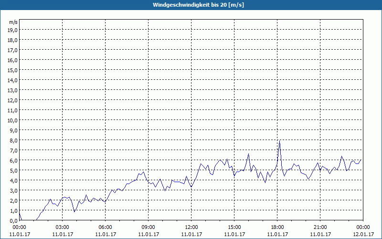Select the 16,0 y-axis label
This screenshot has height=239, width=382.
pos(13,60)
